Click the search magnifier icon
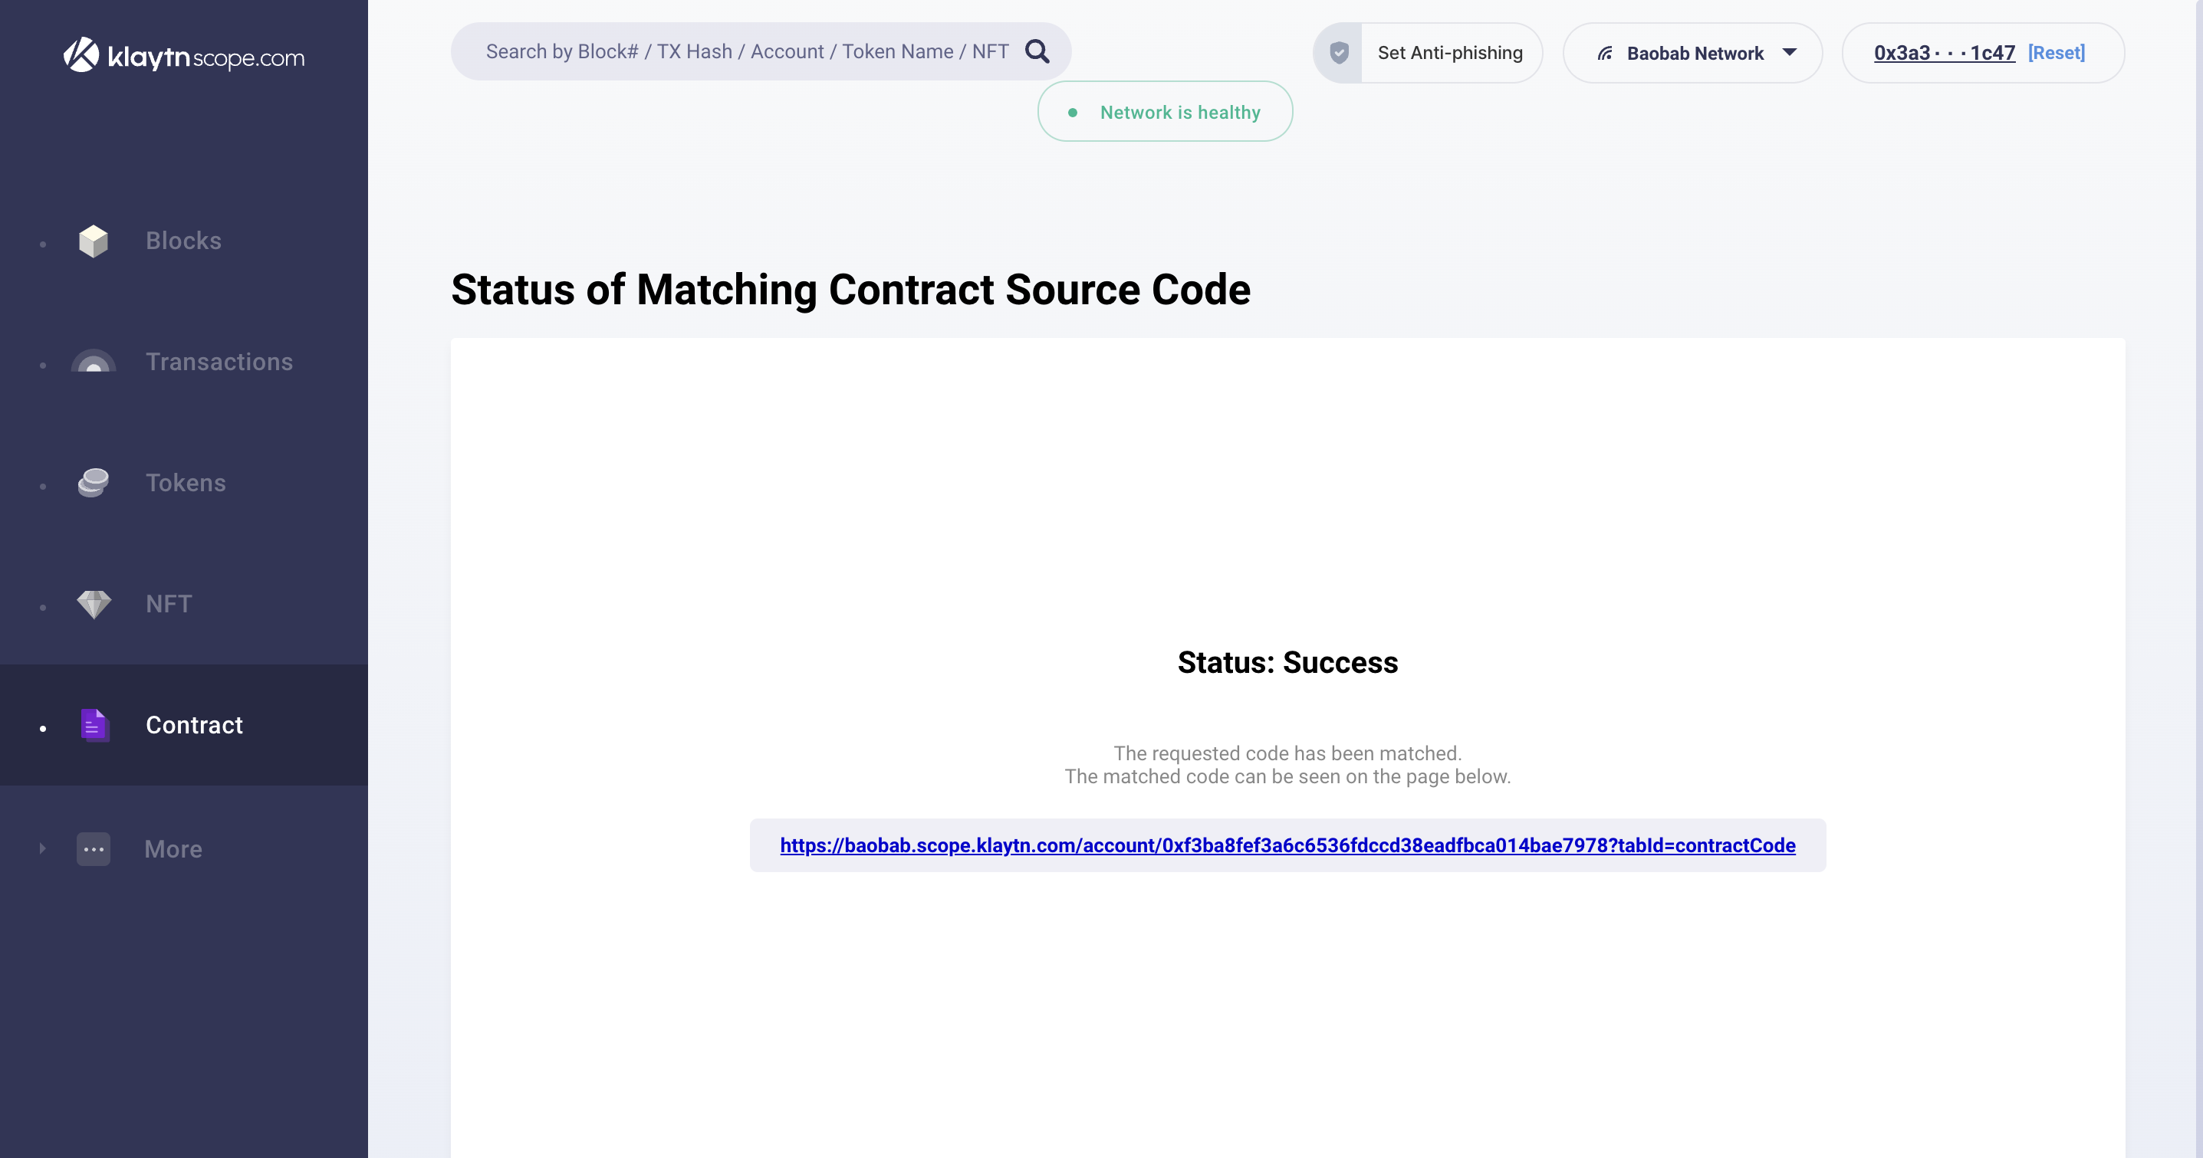This screenshot has width=2203, height=1158. click(x=1037, y=52)
